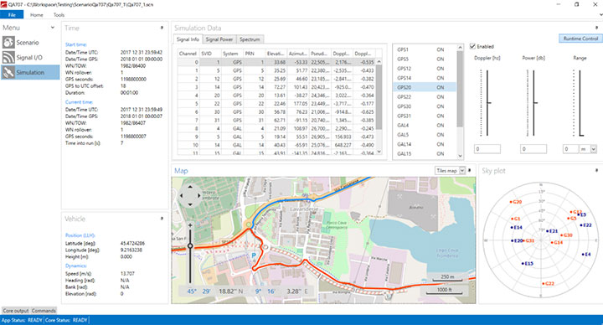The height and width of the screenshot is (325, 603).
Task: Open the Commands tab
Action: pos(44,311)
